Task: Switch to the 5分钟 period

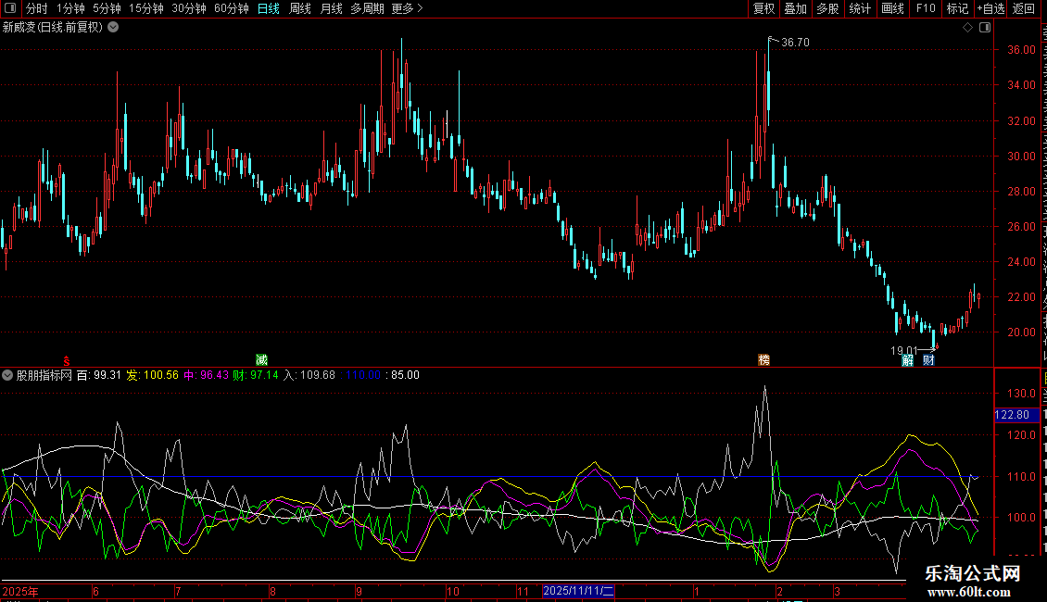Action: tap(107, 8)
